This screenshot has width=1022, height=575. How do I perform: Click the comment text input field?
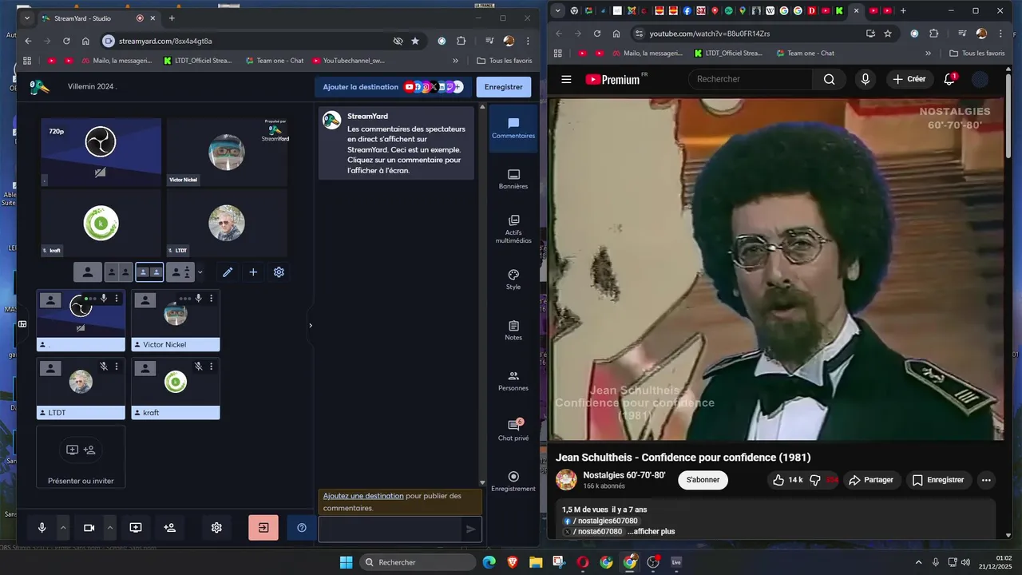click(390, 529)
